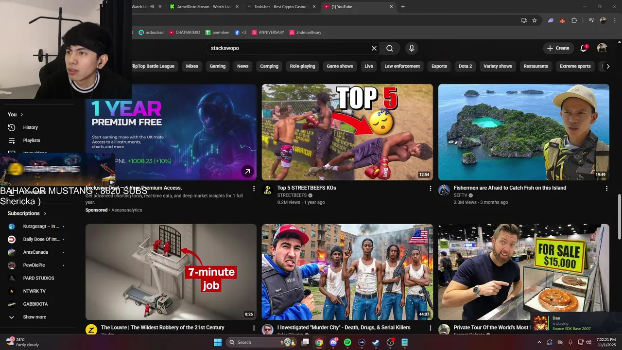The height and width of the screenshot is (350, 622).
Task: Switch to the ArmelDoto Stream tab
Action: tap(204, 7)
